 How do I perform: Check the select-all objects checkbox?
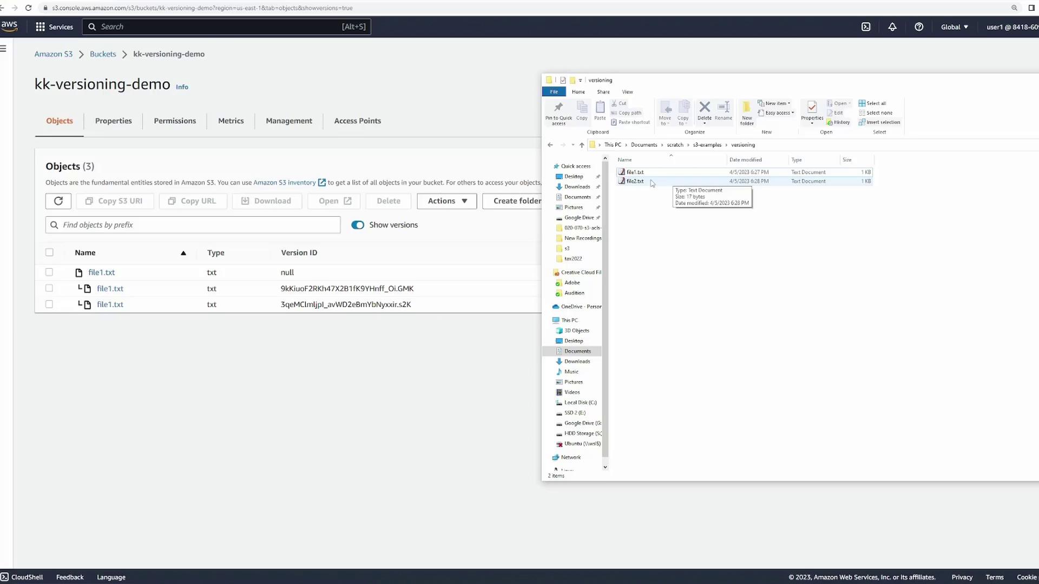(x=49, y=253)
